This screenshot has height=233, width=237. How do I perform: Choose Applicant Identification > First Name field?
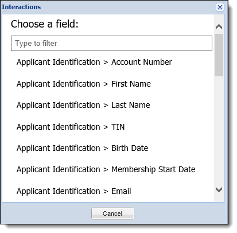pos(84,84)
